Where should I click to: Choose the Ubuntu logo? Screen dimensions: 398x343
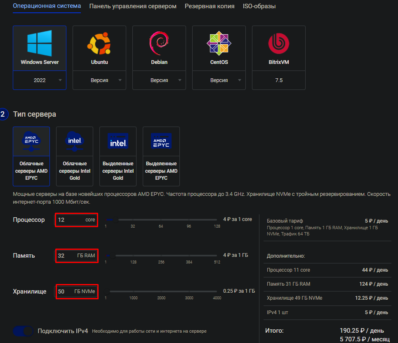coord(99,43)
